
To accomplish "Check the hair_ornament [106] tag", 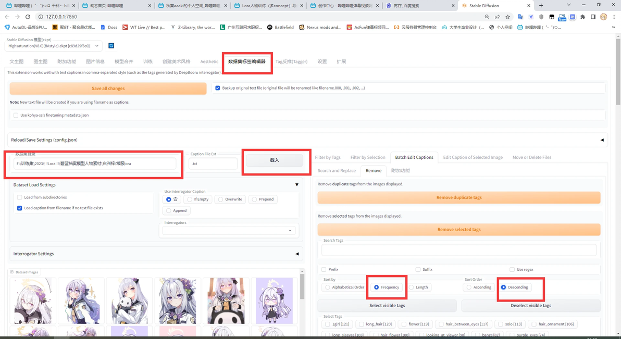I will tap(534, 324).
